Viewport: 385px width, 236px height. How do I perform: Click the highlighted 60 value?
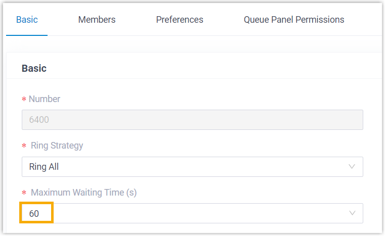click(x=34, y=213)
